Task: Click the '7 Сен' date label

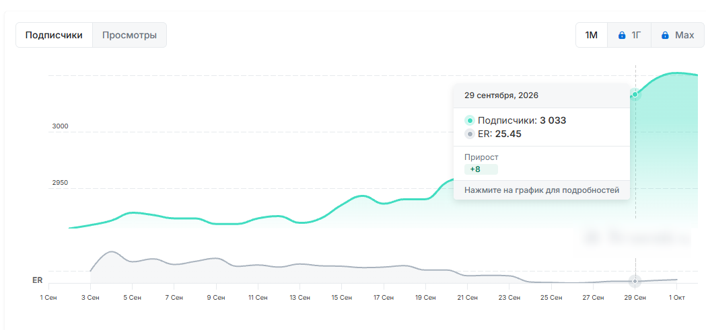Action: (x=174, y=298)
